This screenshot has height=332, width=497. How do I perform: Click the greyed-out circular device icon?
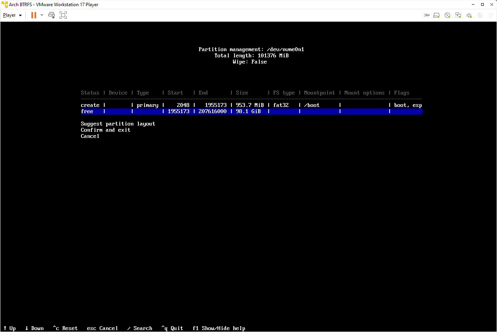click(480, 15)
